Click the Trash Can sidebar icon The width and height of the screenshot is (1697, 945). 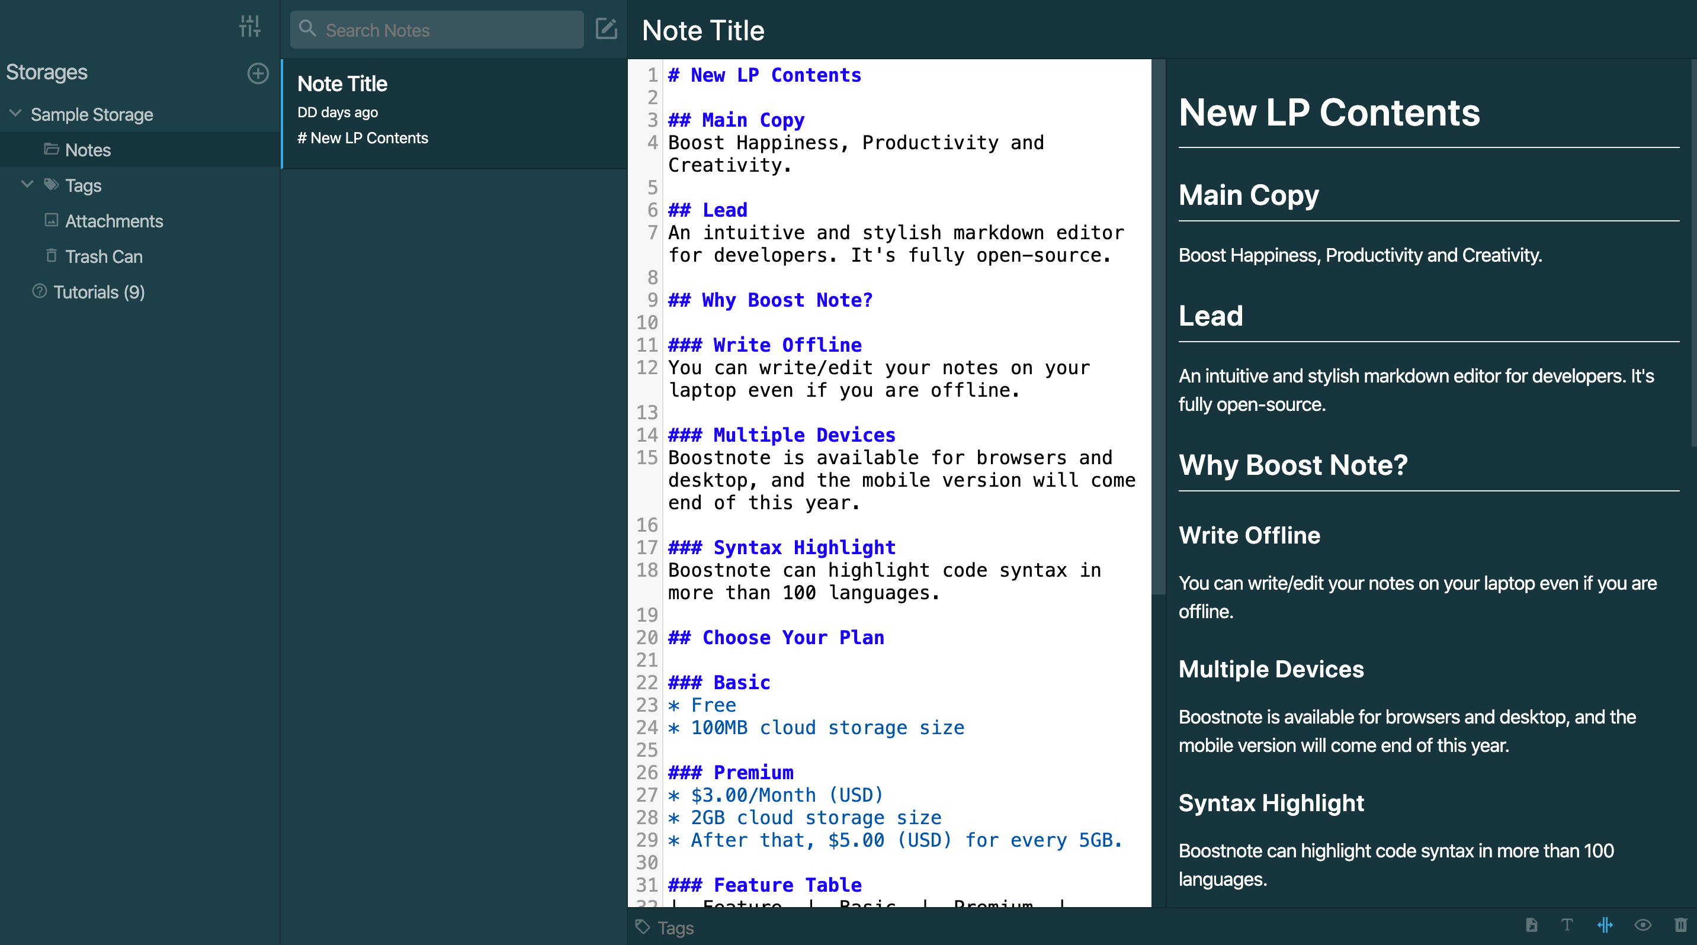pos(52,256)
